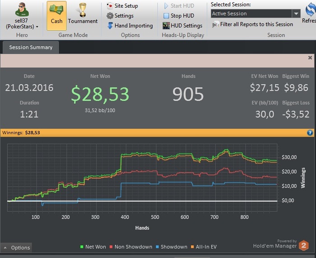Toggle the Non Showdown legend swatch

click(x=111, y=247)
